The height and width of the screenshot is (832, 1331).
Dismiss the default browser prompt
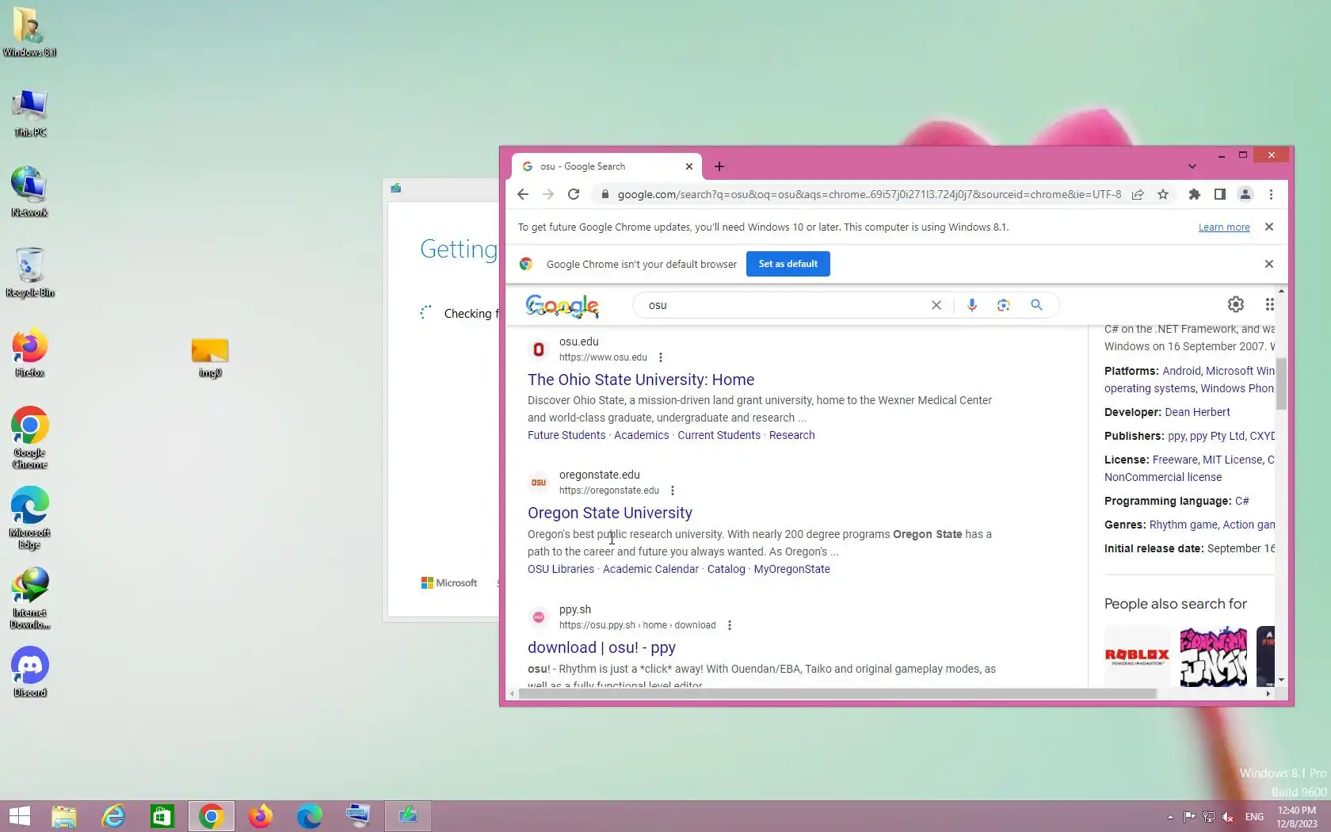pyautogui.click(x=1269, y=264)
